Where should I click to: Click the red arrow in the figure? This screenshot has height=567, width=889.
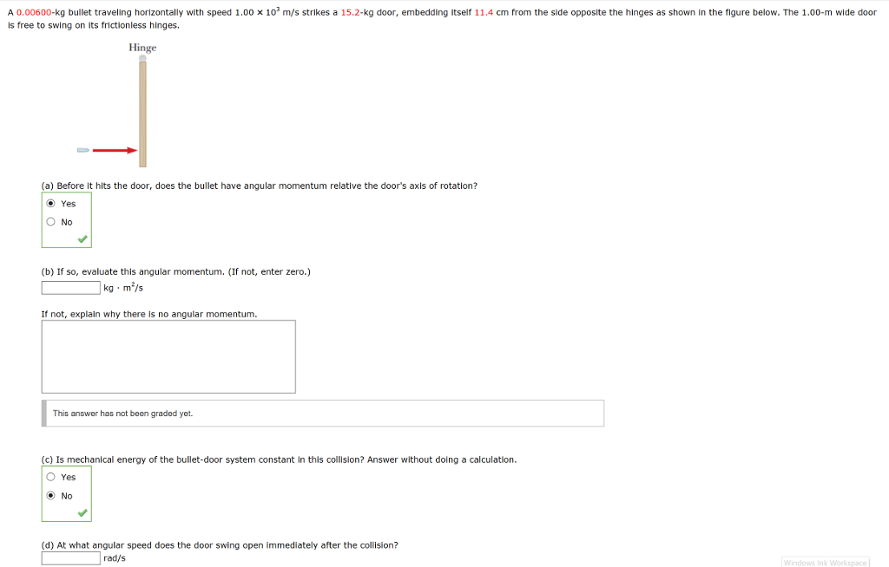coord(115,150)
